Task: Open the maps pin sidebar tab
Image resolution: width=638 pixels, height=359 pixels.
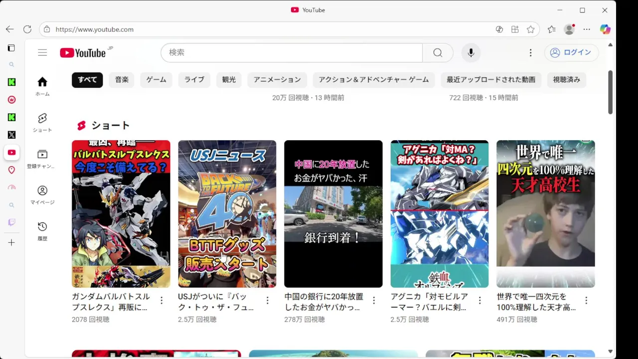Action: coord(11,170)
